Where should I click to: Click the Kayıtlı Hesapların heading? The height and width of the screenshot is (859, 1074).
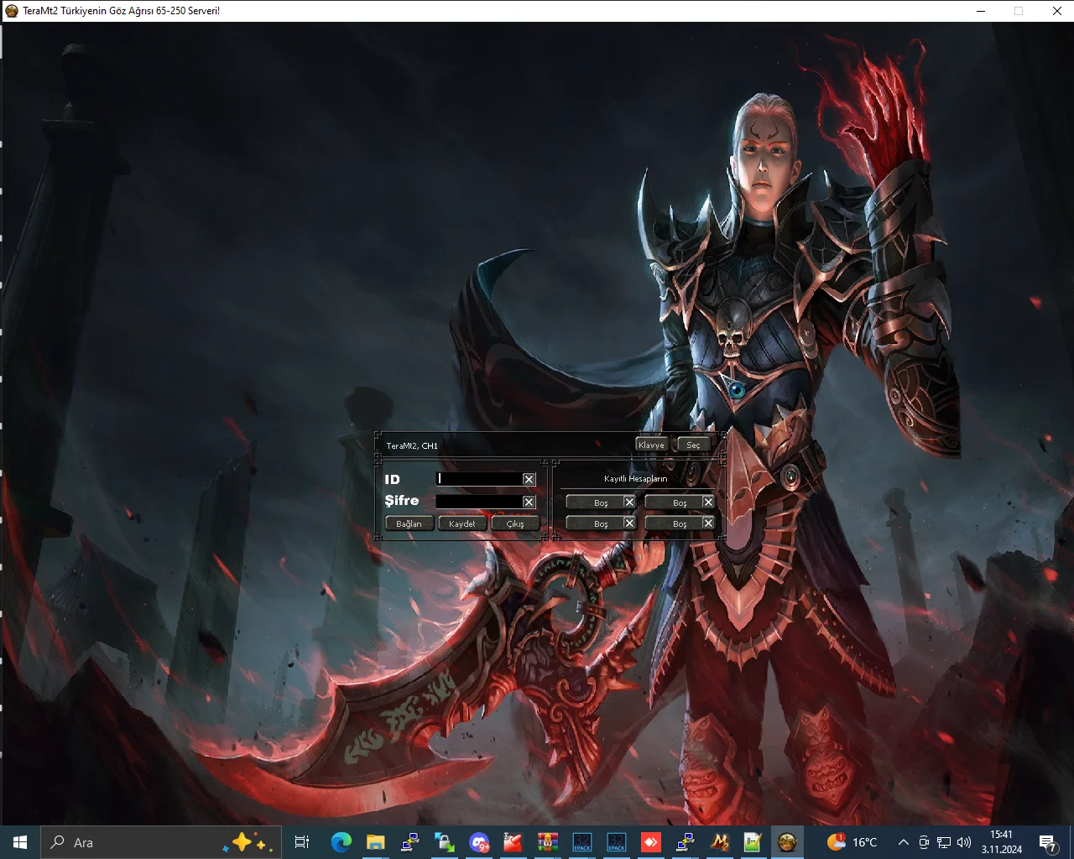[635, 478]
